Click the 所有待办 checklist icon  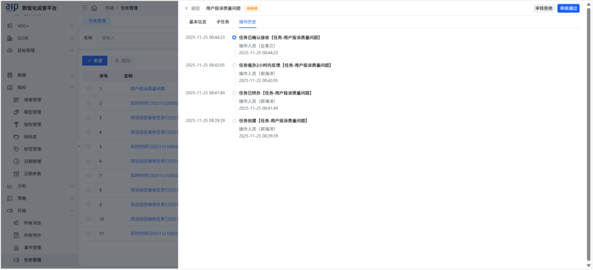click(x=16, y=235)
